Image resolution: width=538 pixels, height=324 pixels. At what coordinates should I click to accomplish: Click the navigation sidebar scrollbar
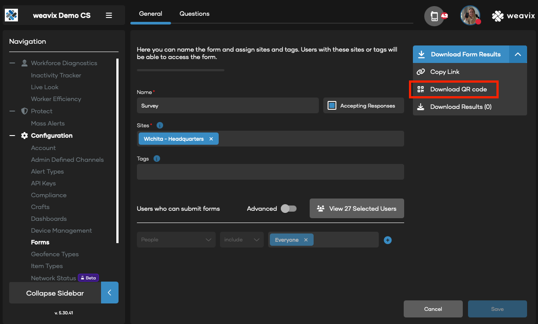pyautogui.click(x=117, y=150)
